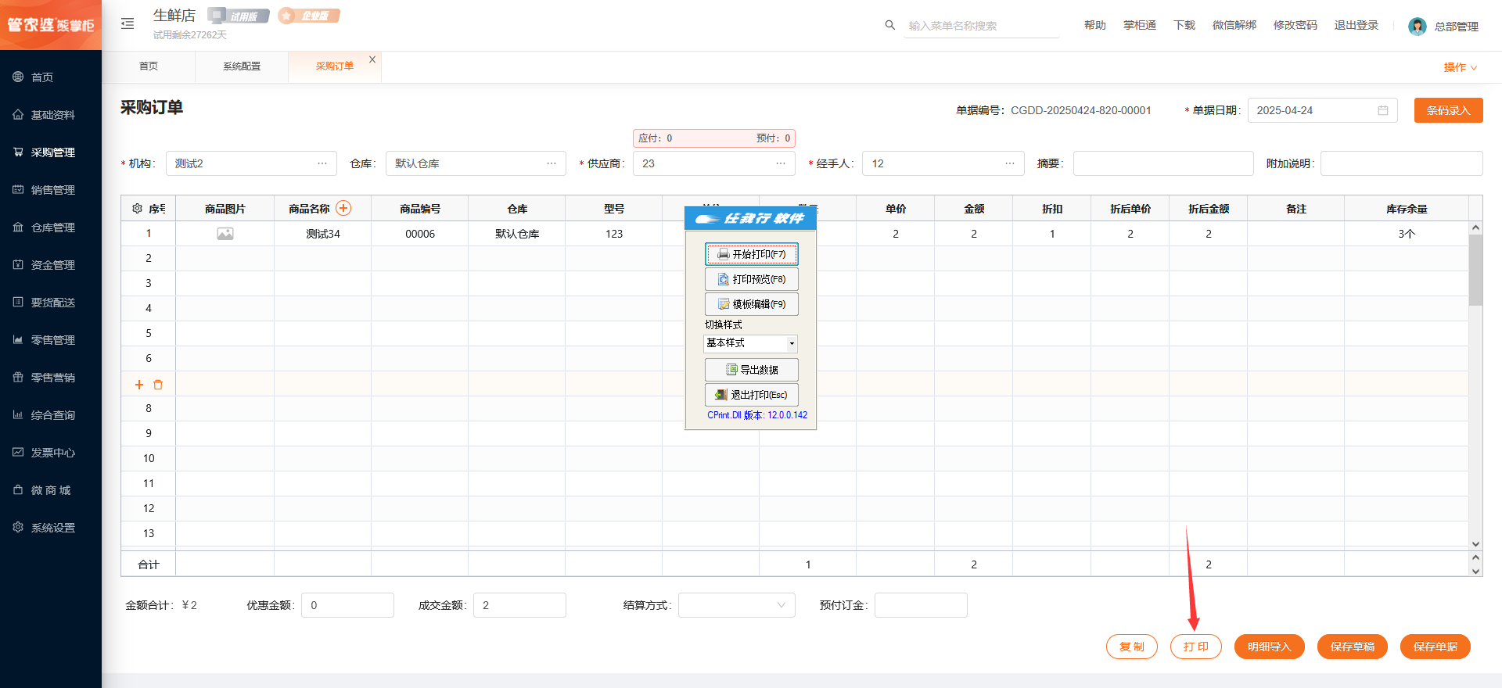Click the 开始打印(F7) button
This screenshot has width=1502, height=688.
point(751,254)
